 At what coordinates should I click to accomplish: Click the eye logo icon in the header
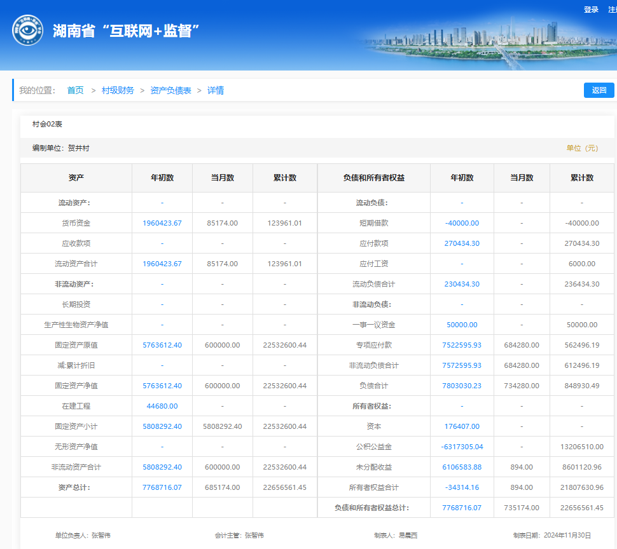click(27, 30)
